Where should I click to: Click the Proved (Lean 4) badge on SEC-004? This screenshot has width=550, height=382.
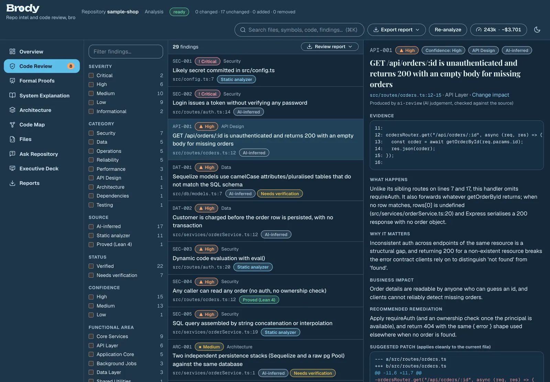pos(259,300)
